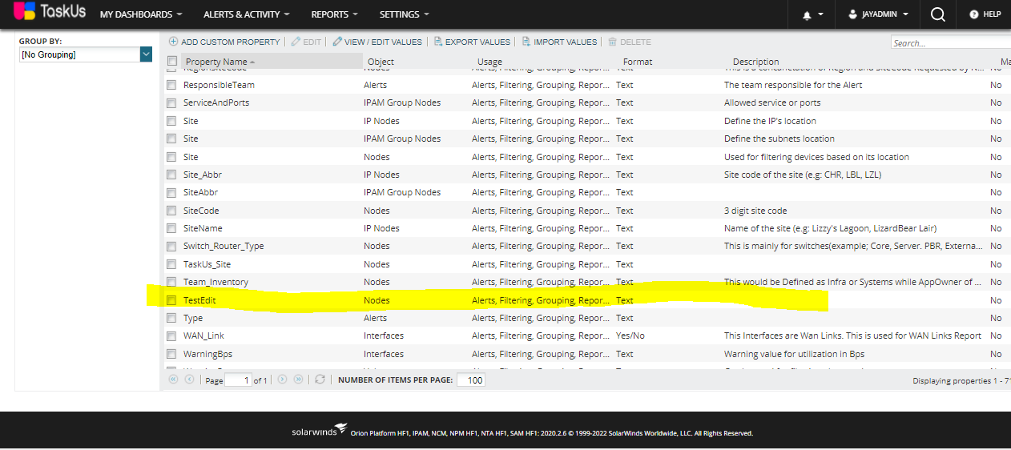Open the My Dashboards menu
Viewport: 1011px width, 450px height.
pos(141,14)
